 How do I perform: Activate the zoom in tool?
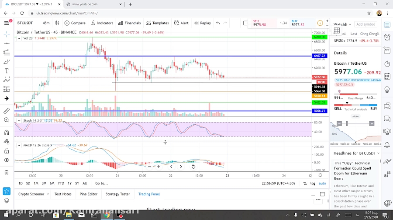click(x=7, y=120)
